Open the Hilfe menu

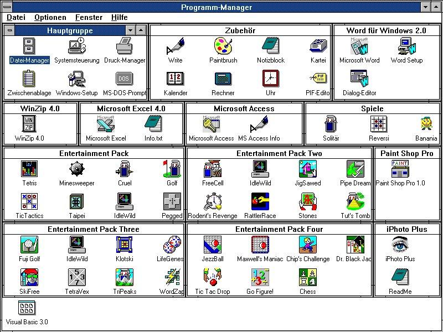pyautogui.click(x=119, y=18)
